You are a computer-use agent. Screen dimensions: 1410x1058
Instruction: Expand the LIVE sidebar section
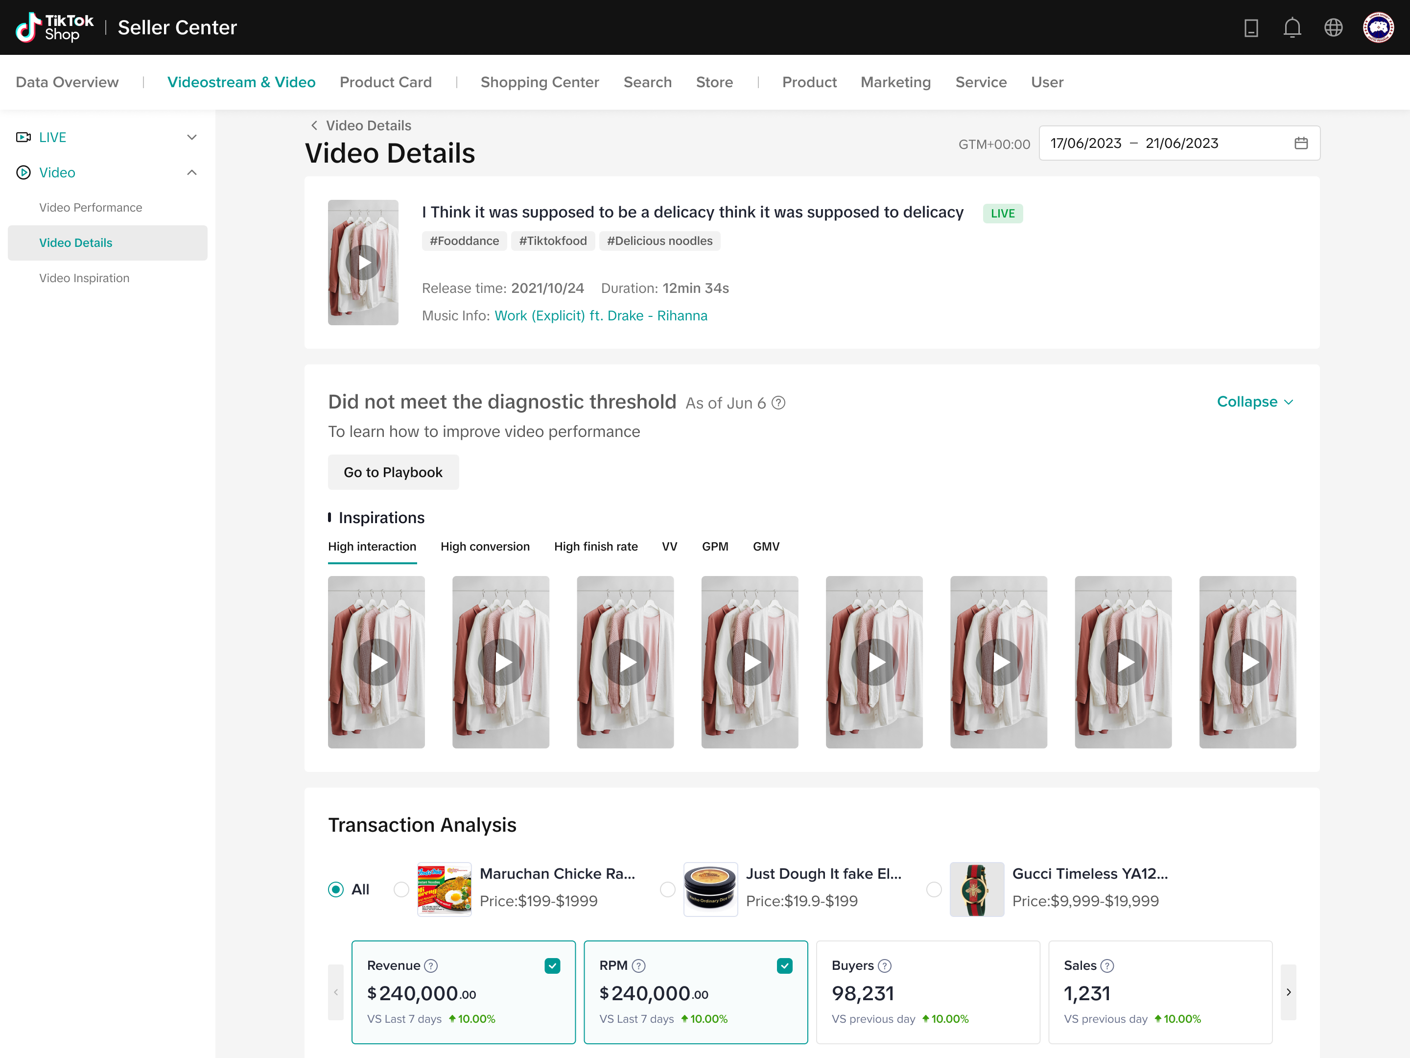tap(191, 137)
